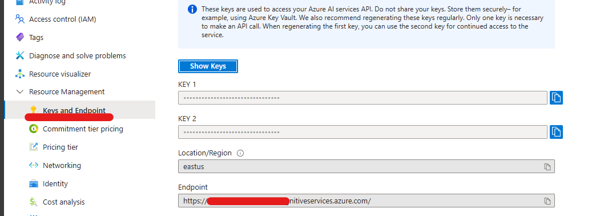
Task: Click inside the KEY 1 field
Action: [x=363, y=98]
